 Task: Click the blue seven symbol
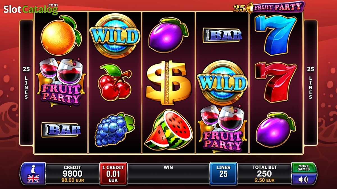(276, 35)
